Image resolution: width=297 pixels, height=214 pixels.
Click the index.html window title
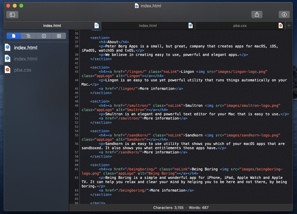(x=151, y=6)
